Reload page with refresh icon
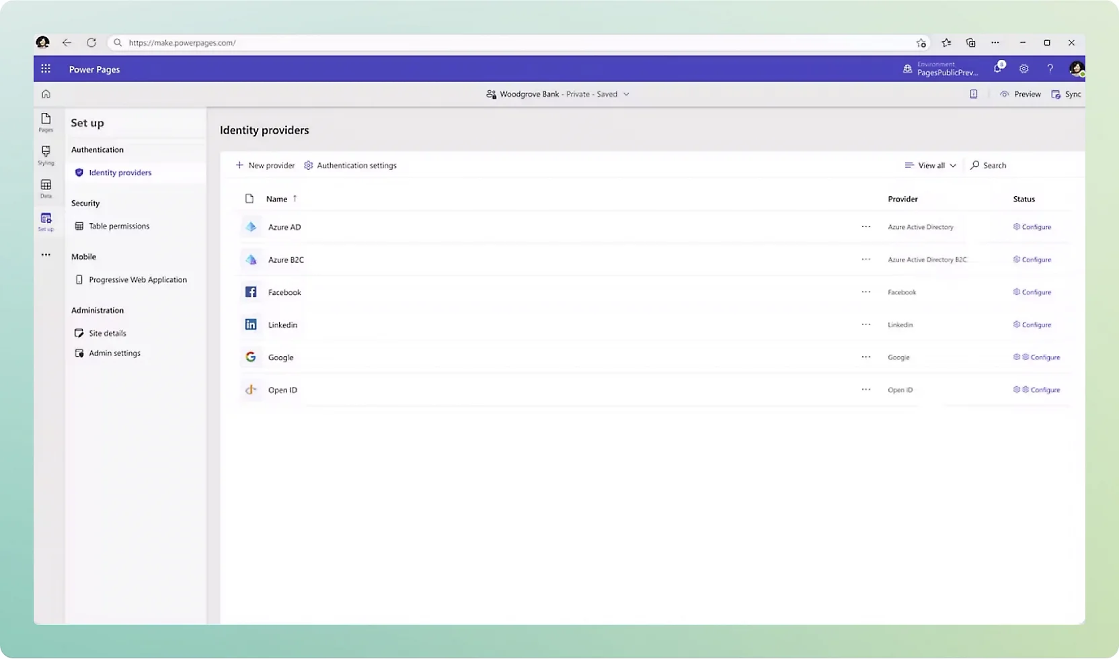The width and height of the screenshot is (1119, 659). [91, 42]
